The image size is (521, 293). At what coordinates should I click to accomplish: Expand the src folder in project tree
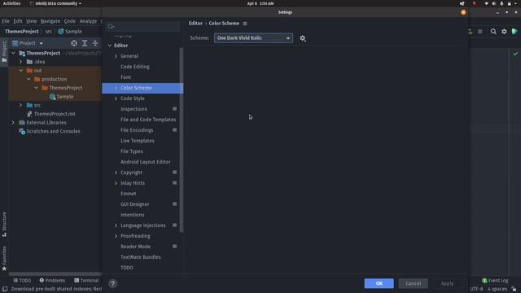[21, 105]
